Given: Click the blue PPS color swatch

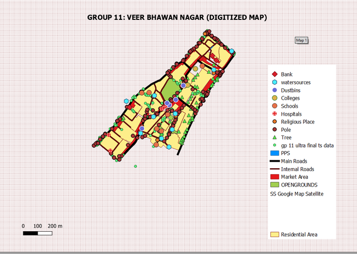Looking at the screenshot, I should pyautogui.click(x=274, y=153).
